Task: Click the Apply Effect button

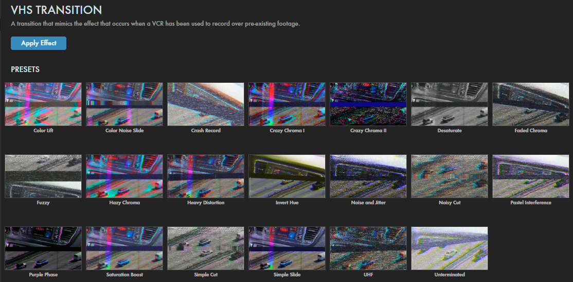Action: click(x=39, y=43)
